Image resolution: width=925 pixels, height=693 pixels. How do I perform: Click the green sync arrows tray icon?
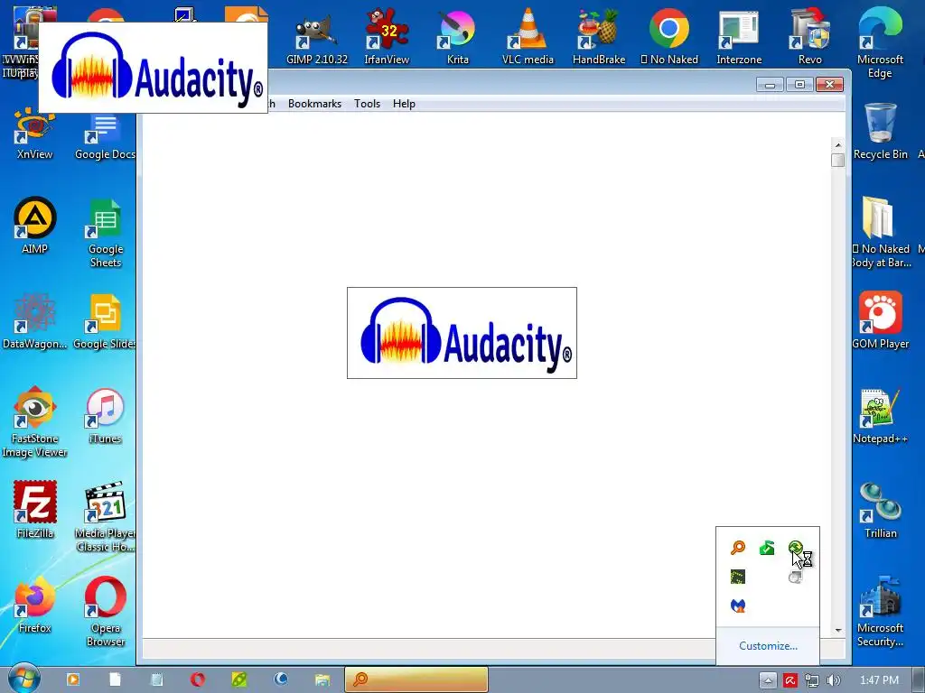(x=795, y=548)
